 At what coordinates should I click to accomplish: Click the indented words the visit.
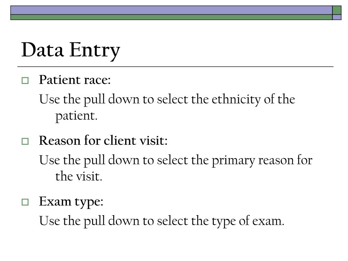(79, 176)
